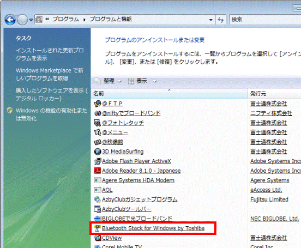
Task: Click the 3D MediaSurfing icon
Action: [98, 152]
